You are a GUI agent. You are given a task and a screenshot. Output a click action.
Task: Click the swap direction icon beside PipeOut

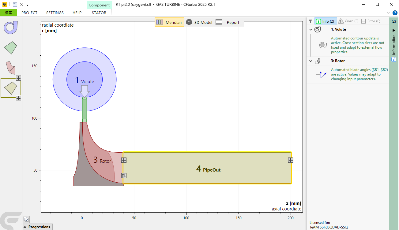click(124, 176)
